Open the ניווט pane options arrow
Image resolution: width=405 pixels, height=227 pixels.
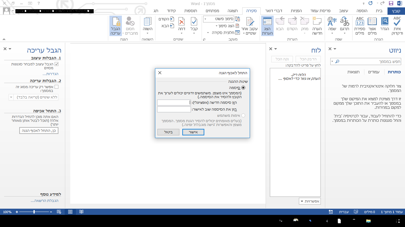(x=335, y=49)
